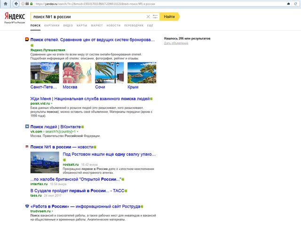301x225 pixels.
Task: Click poisk.vid.ru green URL
Action: [40, 103]
